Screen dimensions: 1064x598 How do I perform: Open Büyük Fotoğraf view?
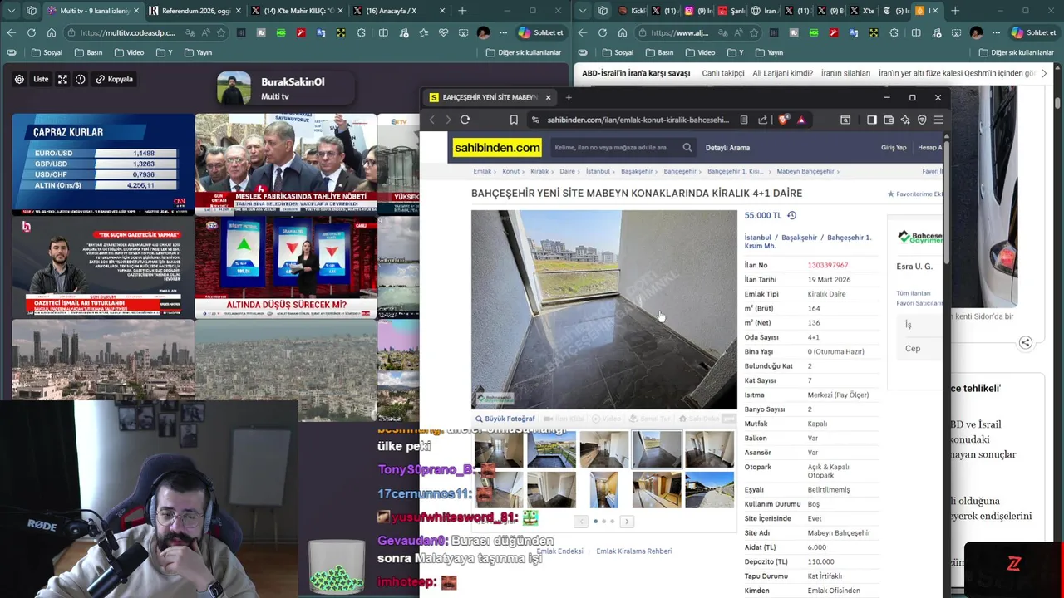coord(505,419)
